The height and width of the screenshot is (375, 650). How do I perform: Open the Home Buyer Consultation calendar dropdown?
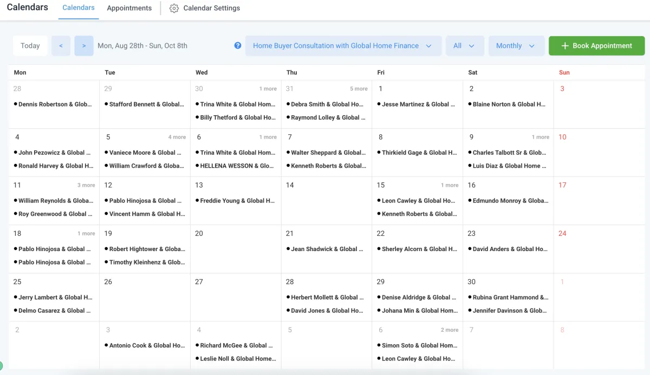click(x=343, y=46)
